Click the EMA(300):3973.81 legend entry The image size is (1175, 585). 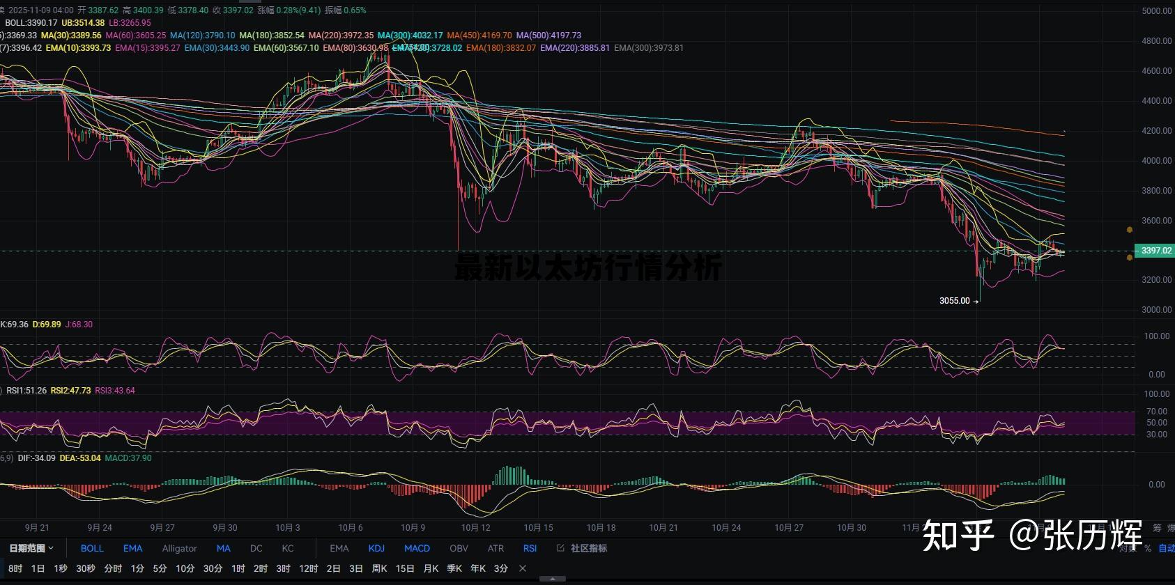tap(649, 48)
